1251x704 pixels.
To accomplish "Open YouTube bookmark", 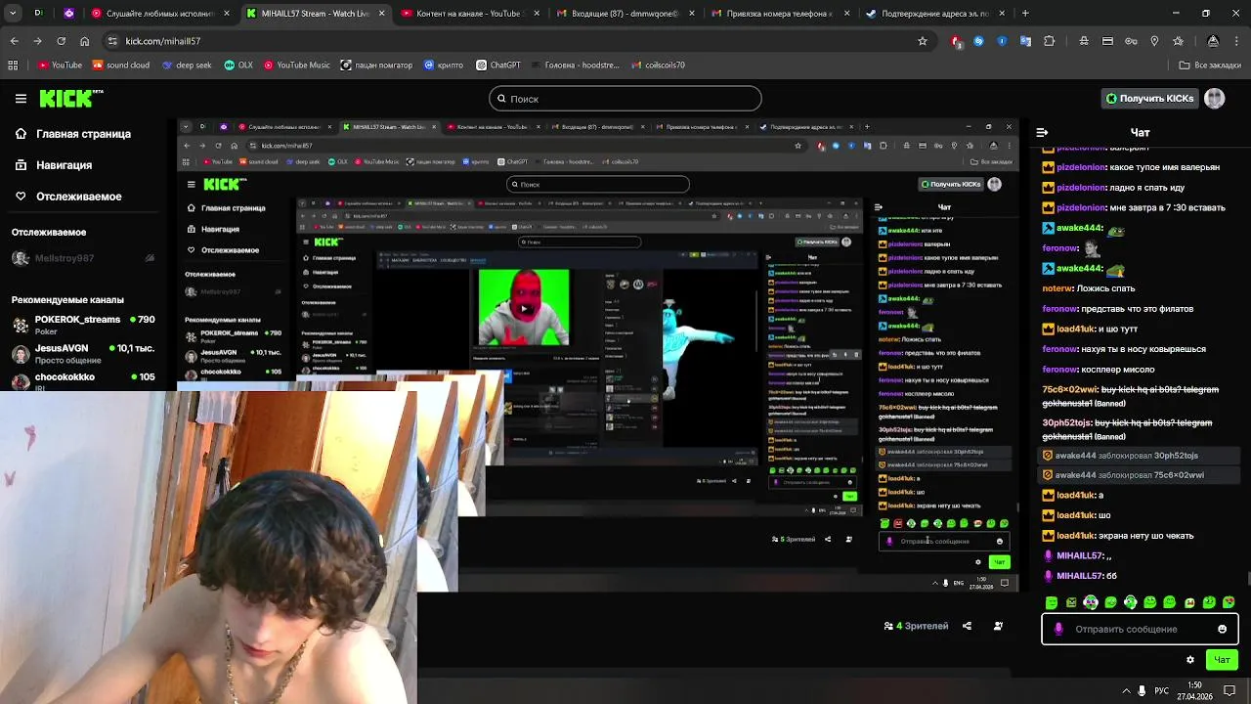I will coord(60,66).
